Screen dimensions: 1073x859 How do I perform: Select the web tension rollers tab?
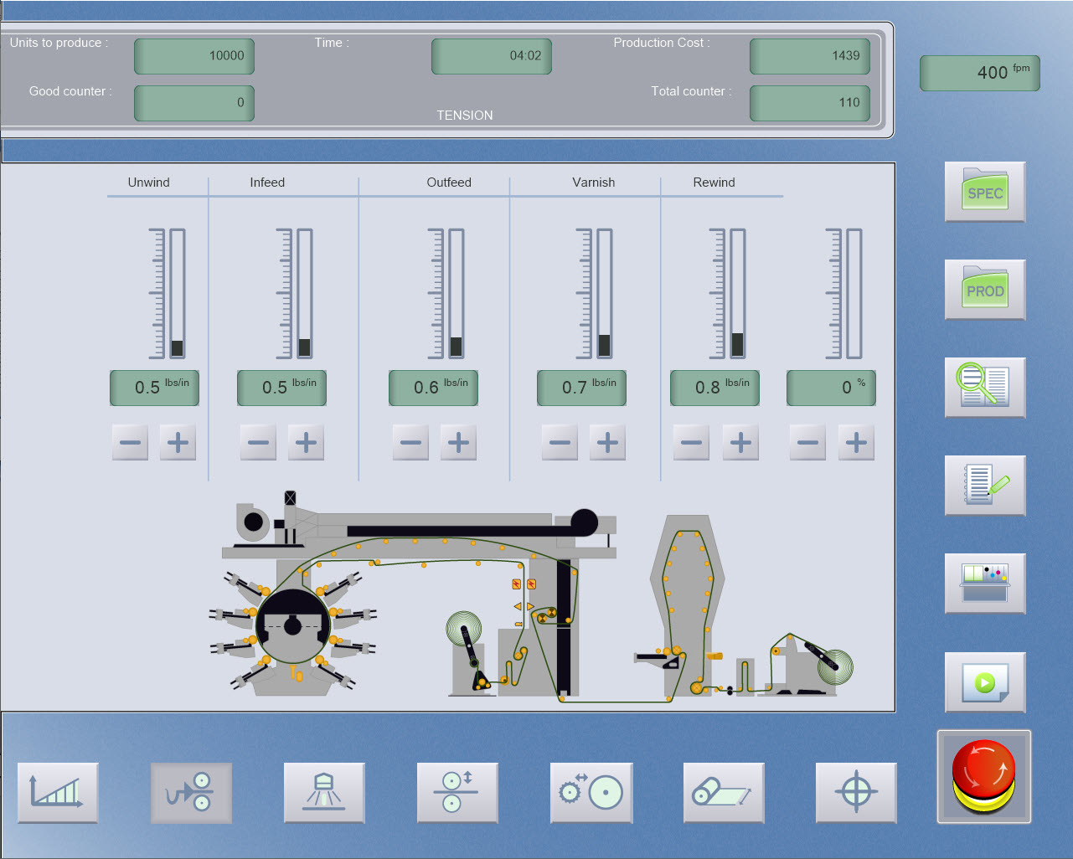[191, 792]
